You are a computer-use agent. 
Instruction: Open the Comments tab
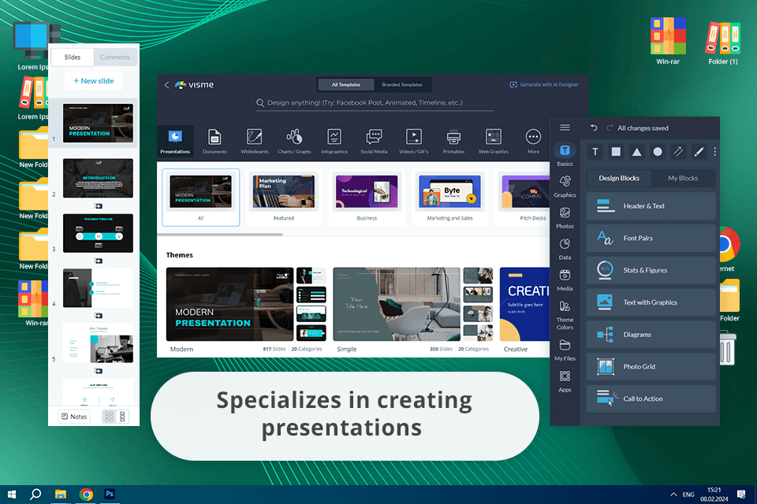coord(115,57)
